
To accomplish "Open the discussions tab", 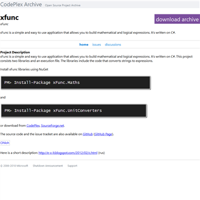I will click(x=113, y=44).
